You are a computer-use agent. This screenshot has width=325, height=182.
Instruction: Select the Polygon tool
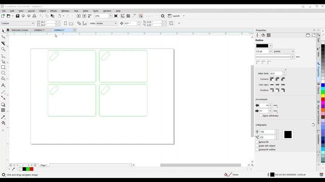coord(3,78)
